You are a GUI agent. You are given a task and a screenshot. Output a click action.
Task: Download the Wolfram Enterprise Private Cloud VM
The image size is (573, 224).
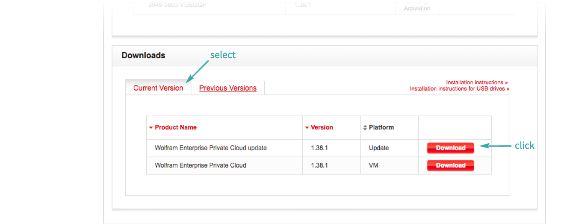pos(450,165)
